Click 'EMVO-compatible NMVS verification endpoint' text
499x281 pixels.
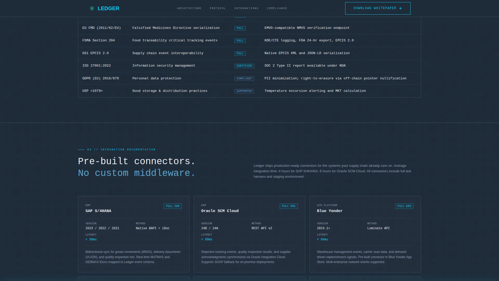307,28
